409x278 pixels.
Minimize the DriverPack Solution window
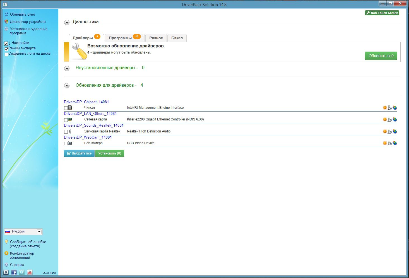point(382,3)
